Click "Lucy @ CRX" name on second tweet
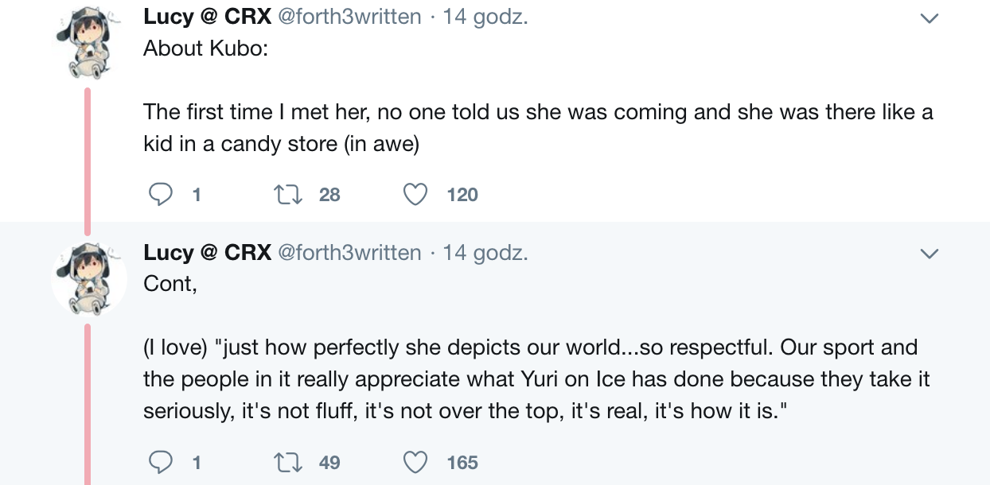The image size is (990, 485). [207, 253]
